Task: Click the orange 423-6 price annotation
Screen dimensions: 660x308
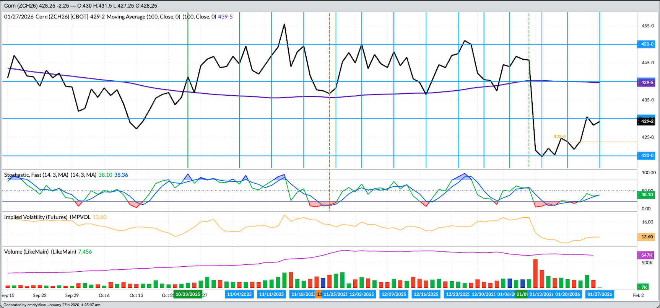Action: [559, 137]
